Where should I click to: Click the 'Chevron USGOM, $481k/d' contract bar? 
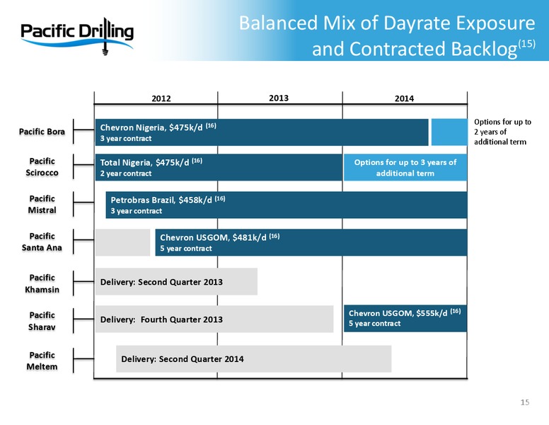[311, 242]
